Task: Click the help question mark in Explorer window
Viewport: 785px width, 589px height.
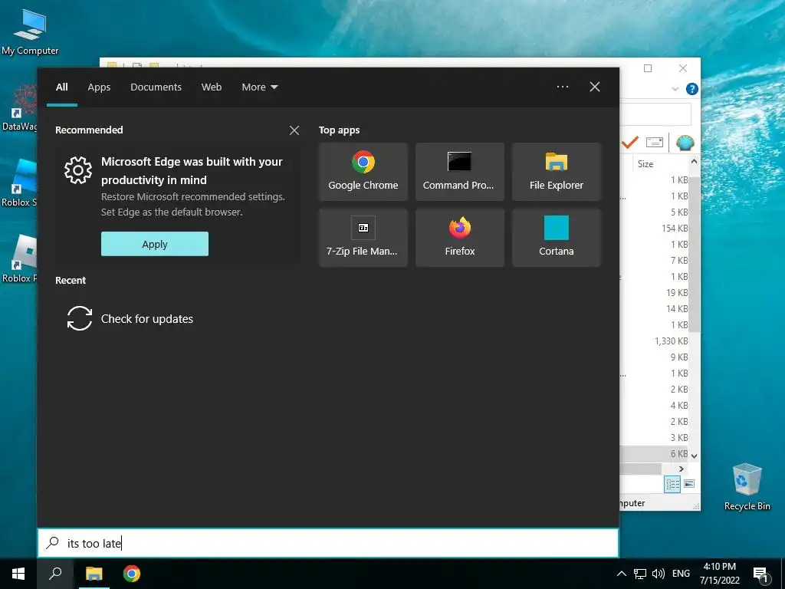Action: (x=692, y=89)
